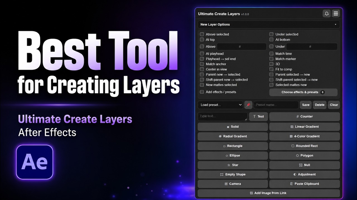Tick the Above layer number checkbox
357x200 pixels.
point(202,46)
